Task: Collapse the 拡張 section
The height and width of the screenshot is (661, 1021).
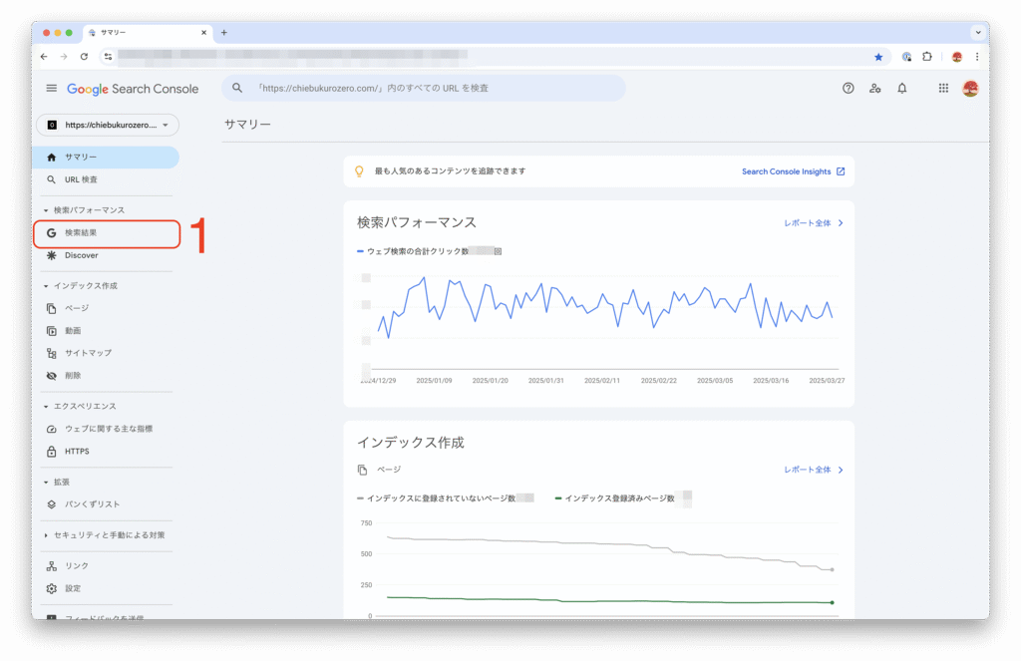Action: point(46,483)
